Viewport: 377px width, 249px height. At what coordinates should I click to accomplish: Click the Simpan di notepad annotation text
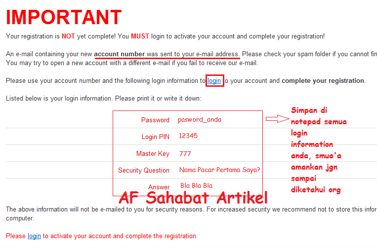319,150
